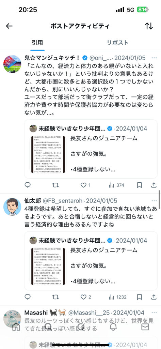Viewport: 161px width, 349px height.
Task: Share 仙太郎's post
Action: click(x=154, y=297)
